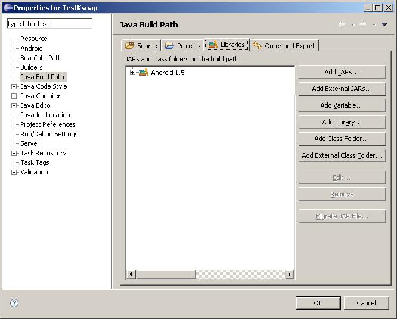Click the Add Library button

point(342,122)
